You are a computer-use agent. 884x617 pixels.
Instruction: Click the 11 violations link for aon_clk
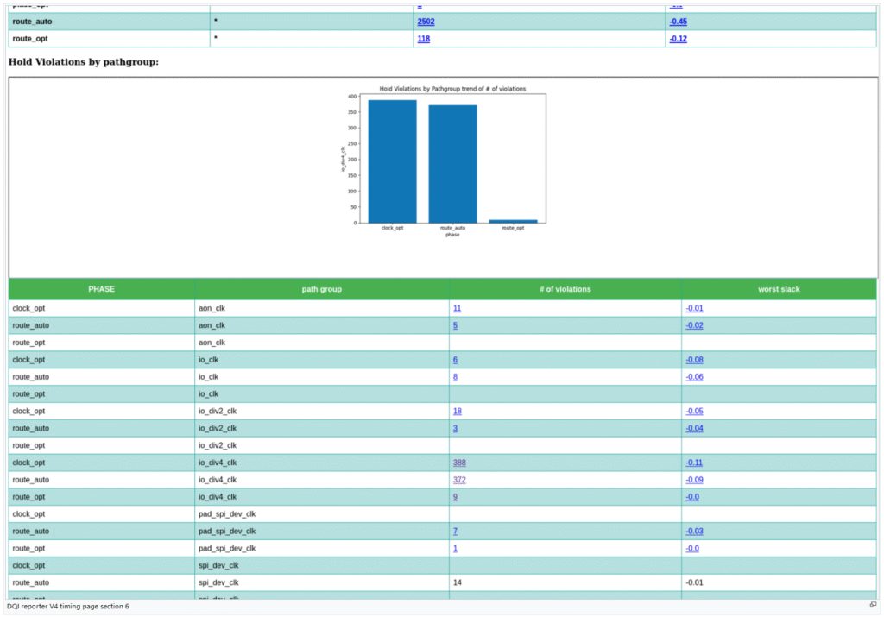[x=457, y=308]
